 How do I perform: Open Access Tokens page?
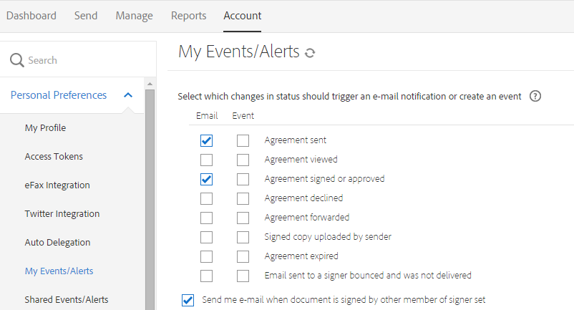tap(54, 157)
